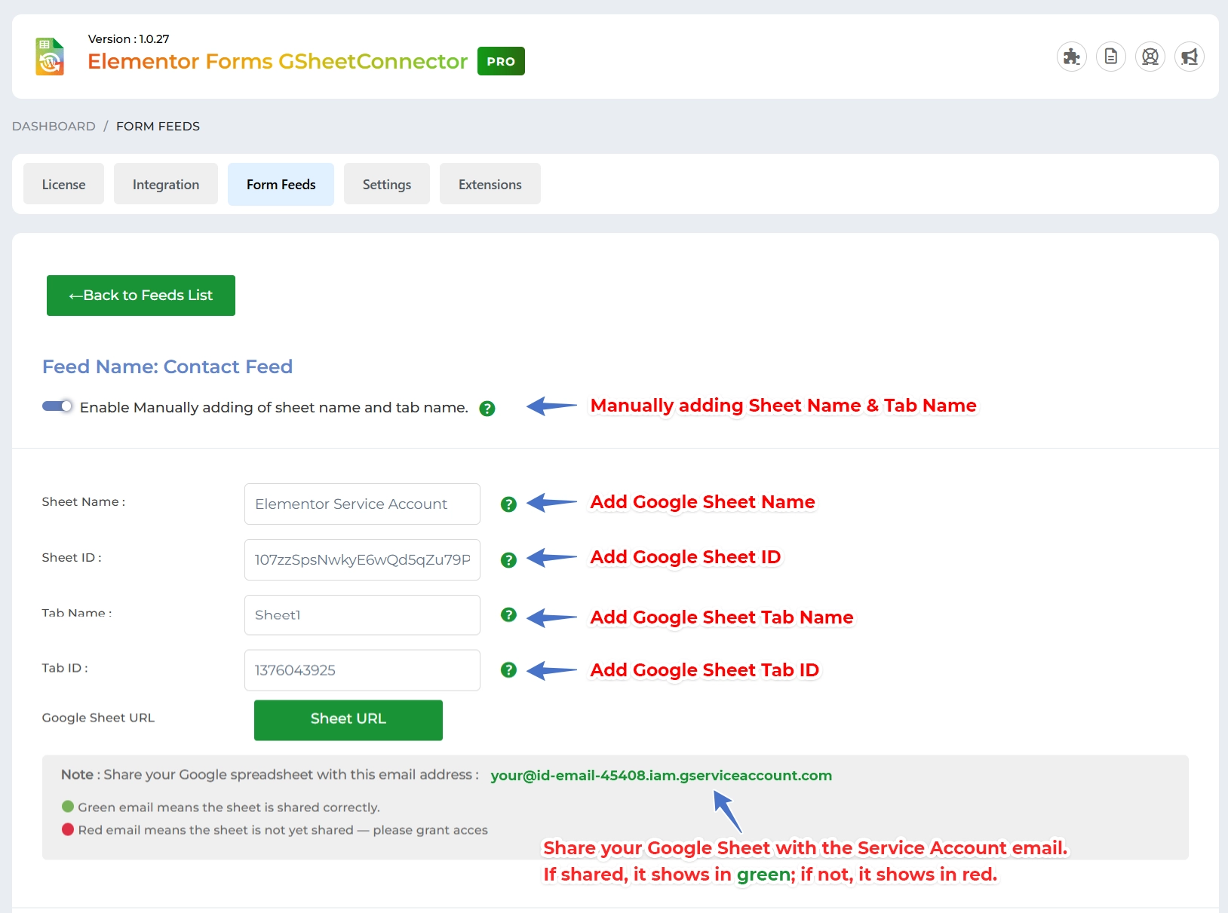Click the DASHBOARD breadcrumb link
This screenshot has height=913, width=1228.
[x=54, y=126]
